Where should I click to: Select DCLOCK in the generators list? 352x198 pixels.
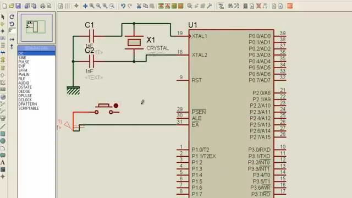(25, 100)
